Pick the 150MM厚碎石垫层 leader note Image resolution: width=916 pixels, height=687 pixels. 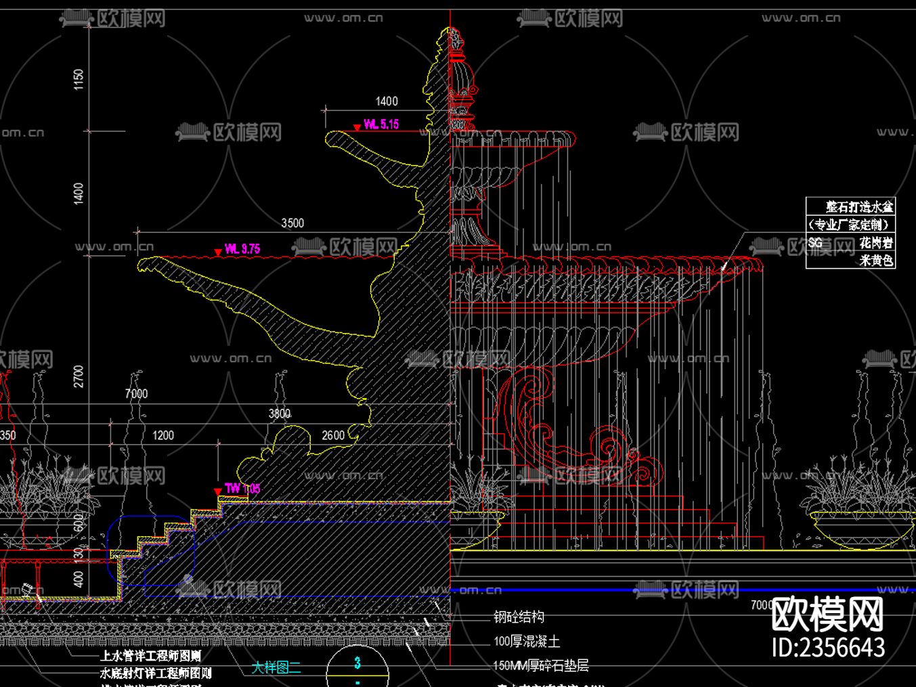[541, 665]
